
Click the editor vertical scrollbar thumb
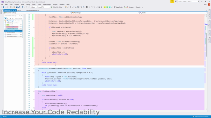pyautogui.click(x=206, y=45)
